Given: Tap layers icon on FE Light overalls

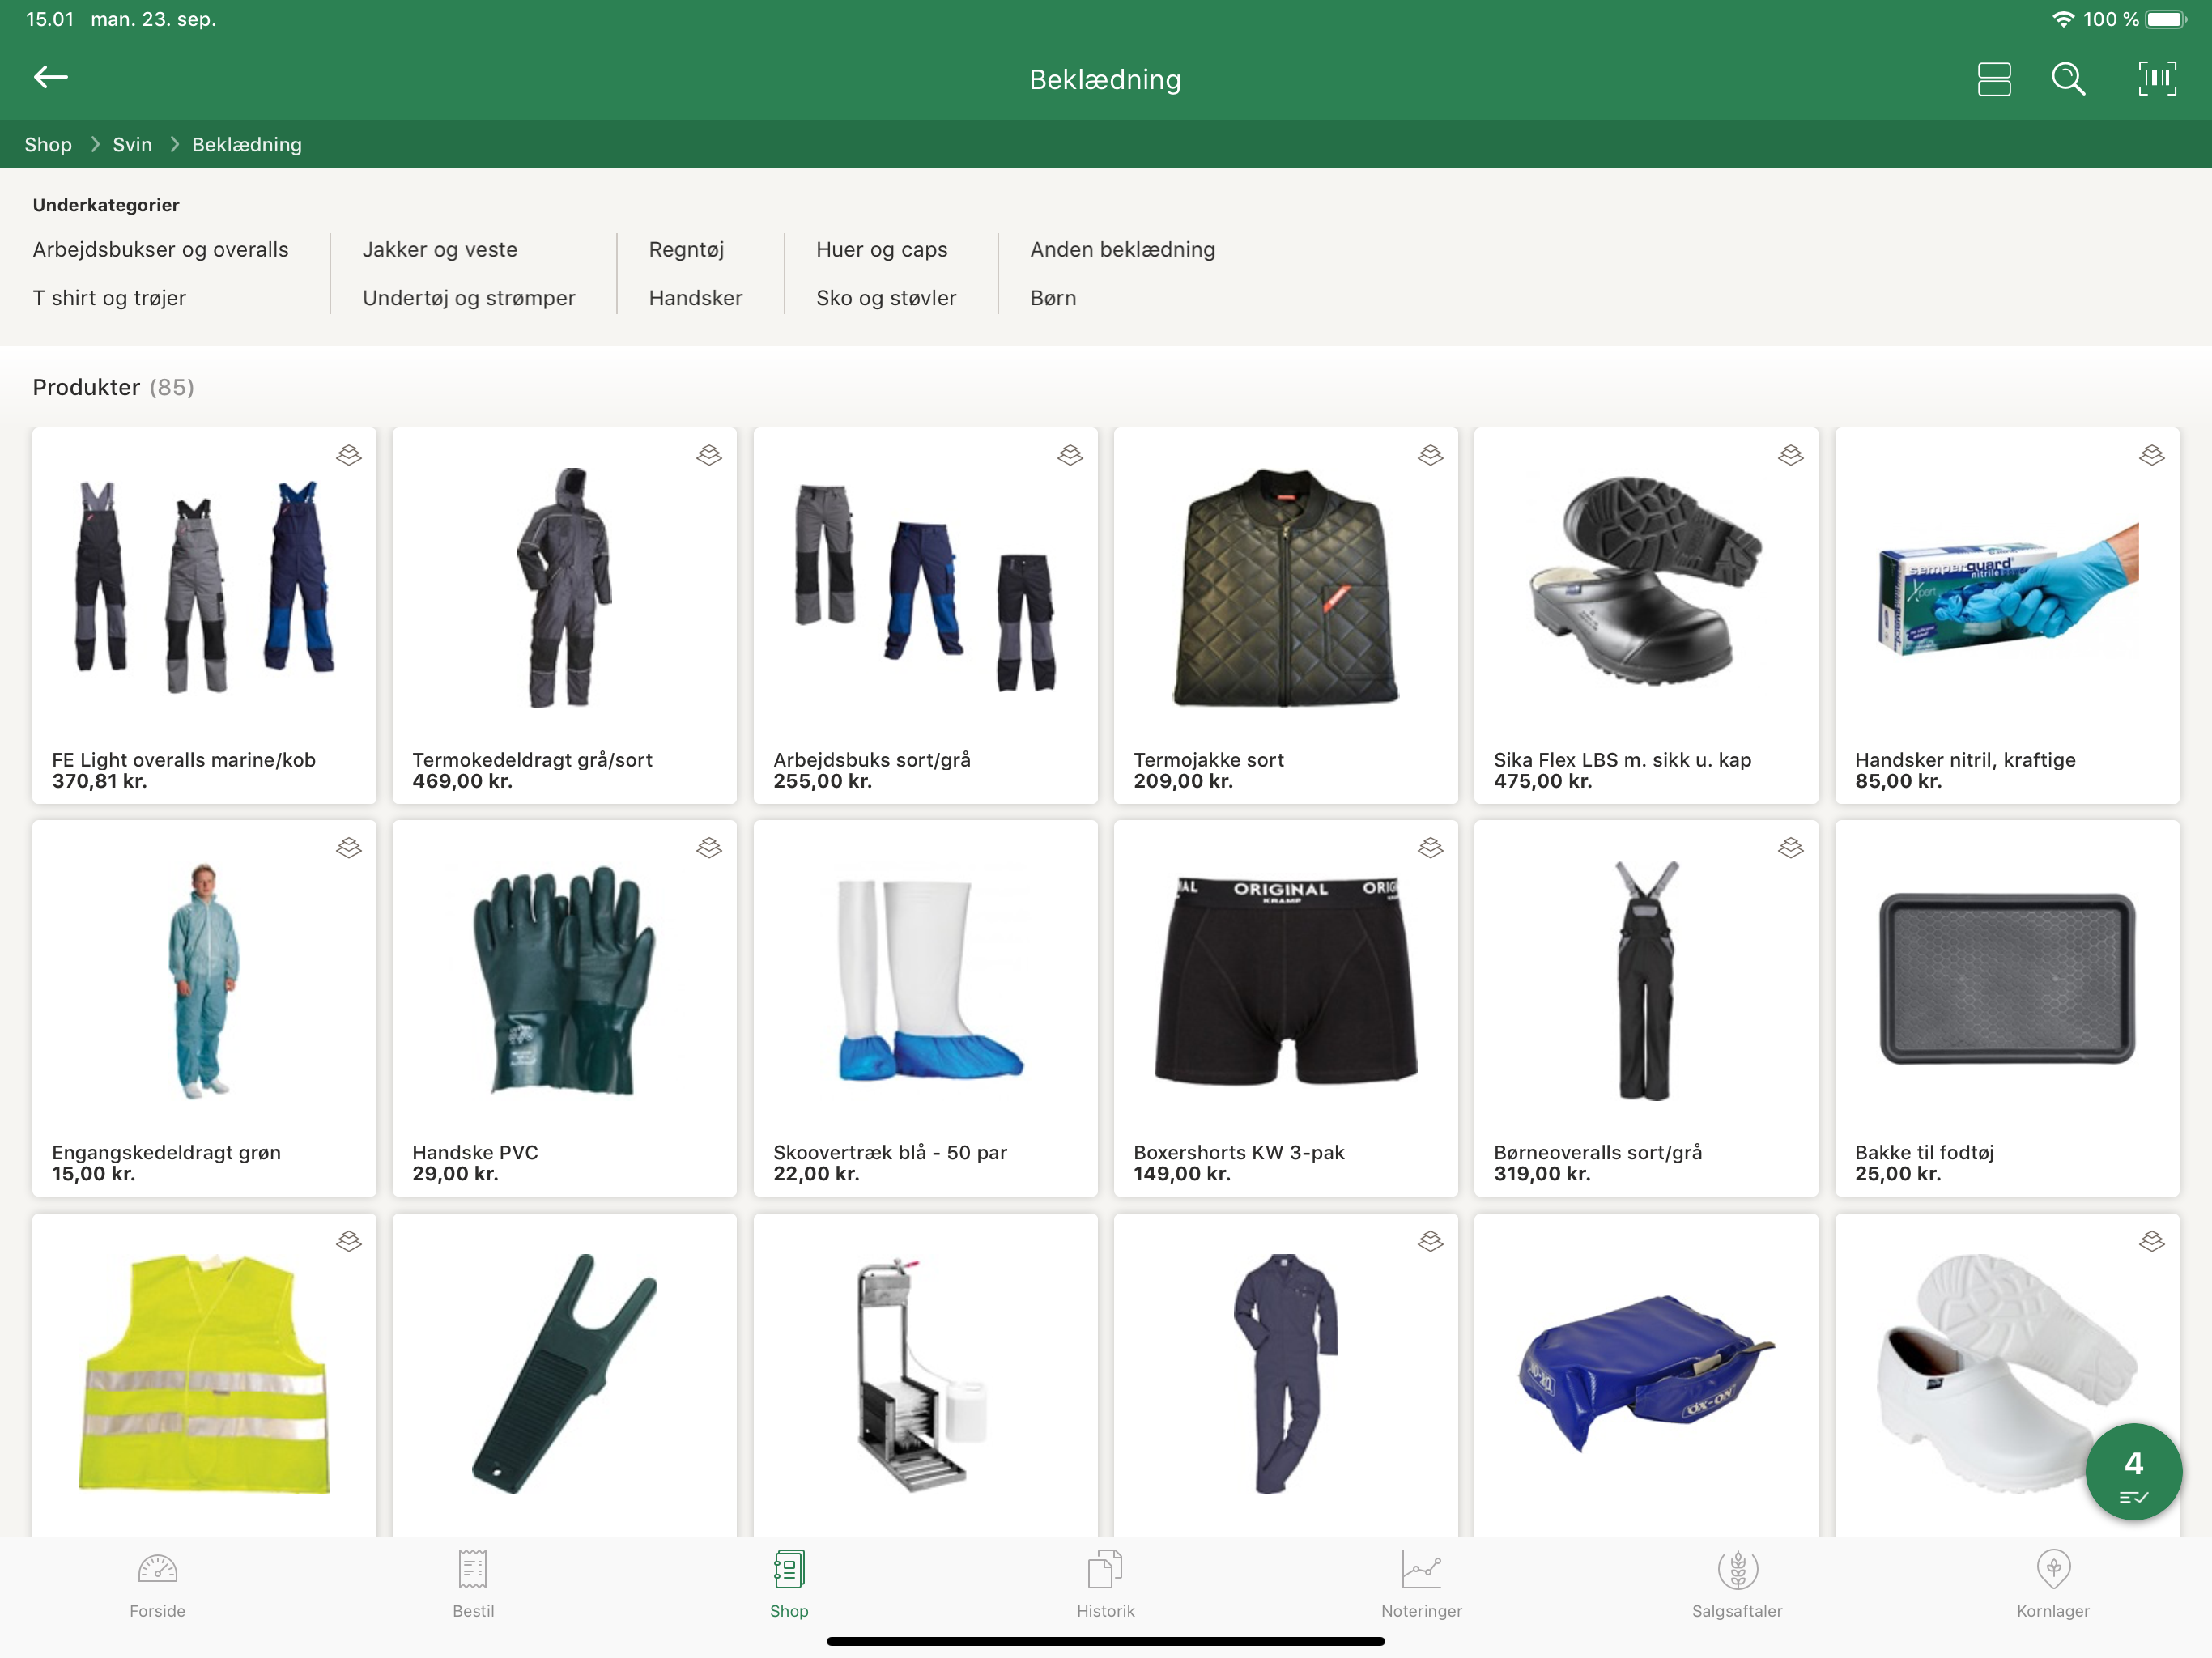Looking at the screenshot, I should click(x=348, y=456).
